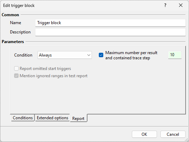Viewport: 189px width, 142px height.
Task: Confirm with the OK button
Action: click(x=144, y=134)
